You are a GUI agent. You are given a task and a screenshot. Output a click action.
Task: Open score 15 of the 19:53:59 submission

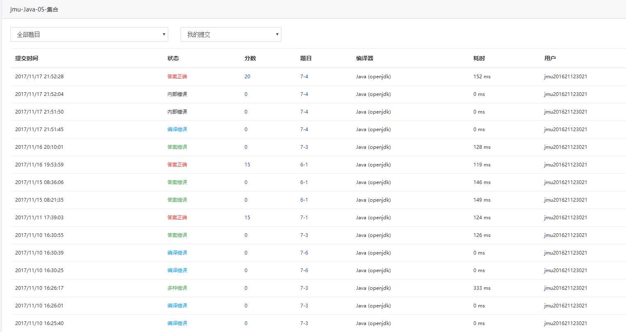tap(247, 165)
